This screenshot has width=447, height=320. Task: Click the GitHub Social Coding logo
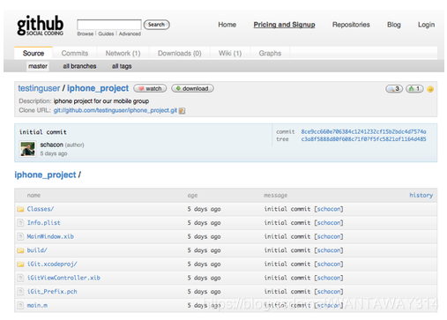coord(40,26)
